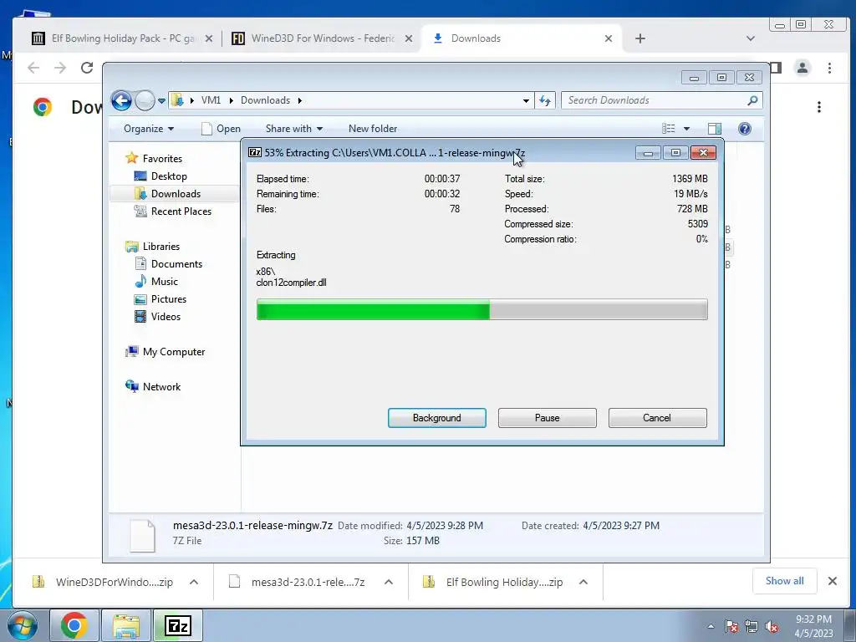Select Recent Places in navigation pane
Viewport: 856px width, 642px height.
[181, 211]
